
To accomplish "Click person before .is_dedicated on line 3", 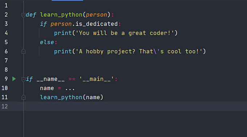I will (61, 24).
